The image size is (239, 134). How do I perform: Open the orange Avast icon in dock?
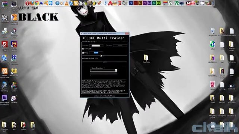tap(46, 3)
